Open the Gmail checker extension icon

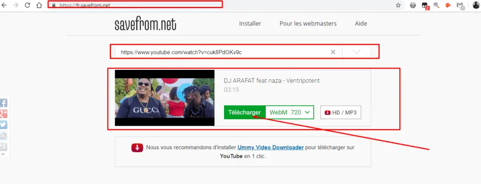pyautogui.click(x=460, y=6)
